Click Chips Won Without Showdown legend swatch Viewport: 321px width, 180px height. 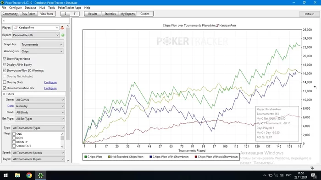click(x=196, y=157)
